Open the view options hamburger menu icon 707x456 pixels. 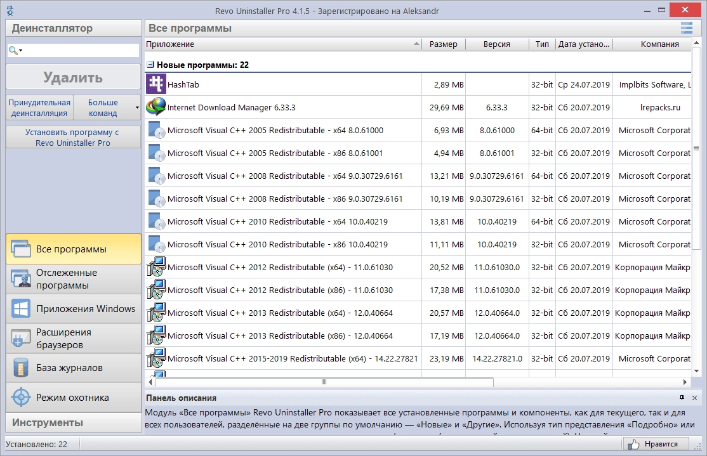click(x=686, y=28)
